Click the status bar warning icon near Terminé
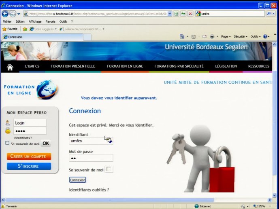The width and height of the screenshot is (279, 209). [3, 206]
